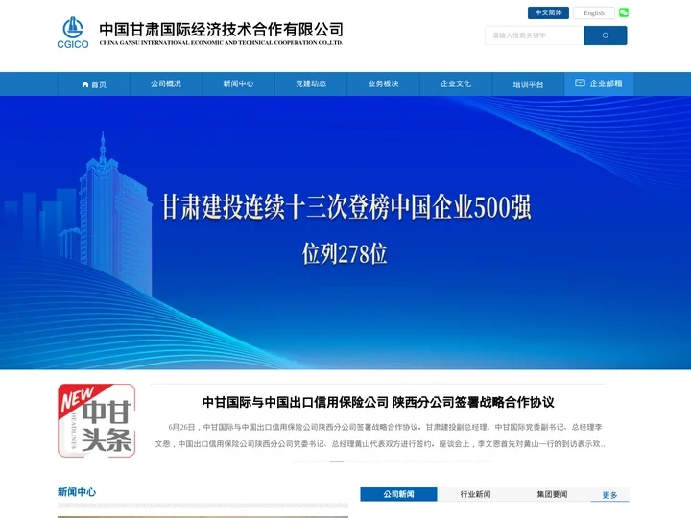Screen dimensions: 691x518
Task: Open the WeChat icon in header
Action: coord(624,12)
